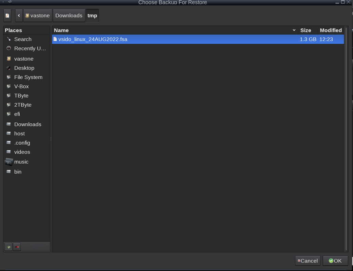Open the music bookmark
This screenshot has width=353, height=271.
[x=27, y=162]
